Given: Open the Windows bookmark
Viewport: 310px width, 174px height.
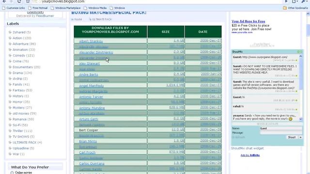Looking at the screenshot, I should (117, 8).
